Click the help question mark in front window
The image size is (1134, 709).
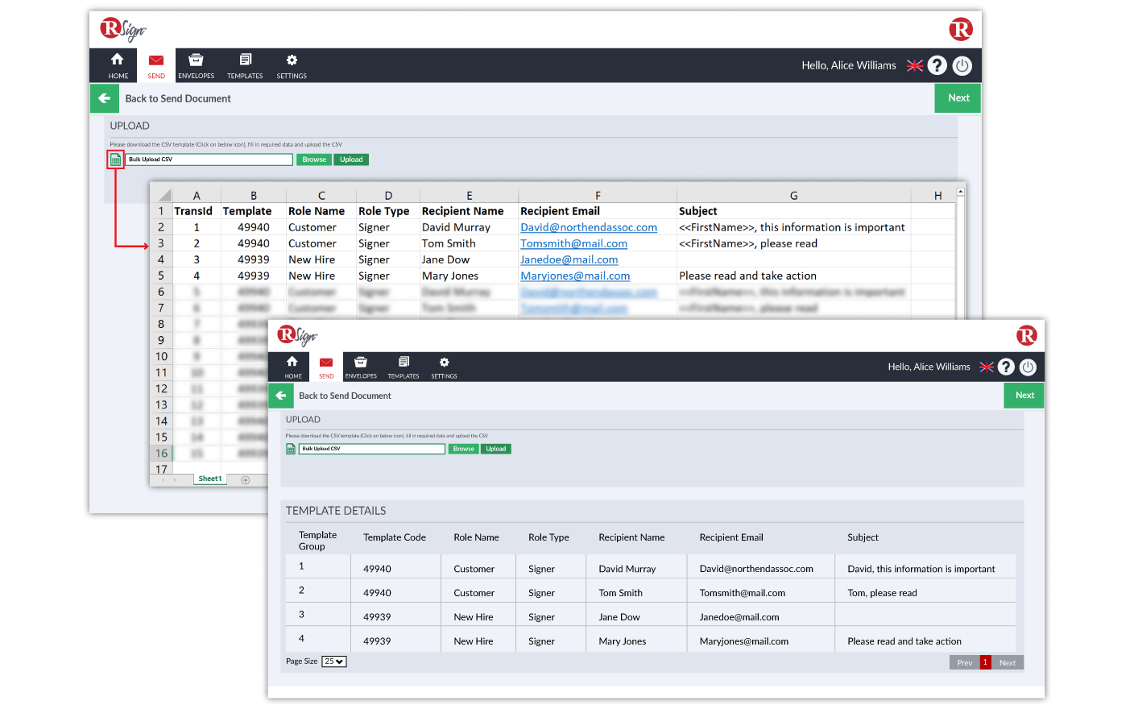[1006, 367]
